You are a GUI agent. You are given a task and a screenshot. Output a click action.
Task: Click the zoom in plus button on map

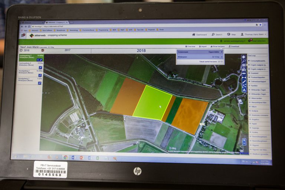(x=244, y=140)
